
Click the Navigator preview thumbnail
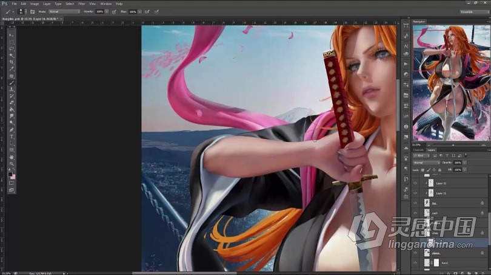click(x=451, y=83)
